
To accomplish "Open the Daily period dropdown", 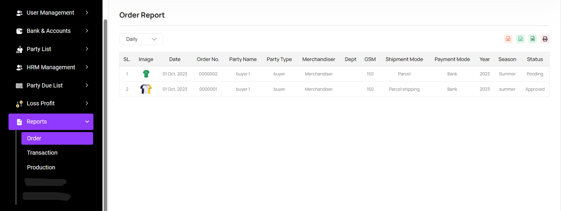I will click(x=141, y=39).
